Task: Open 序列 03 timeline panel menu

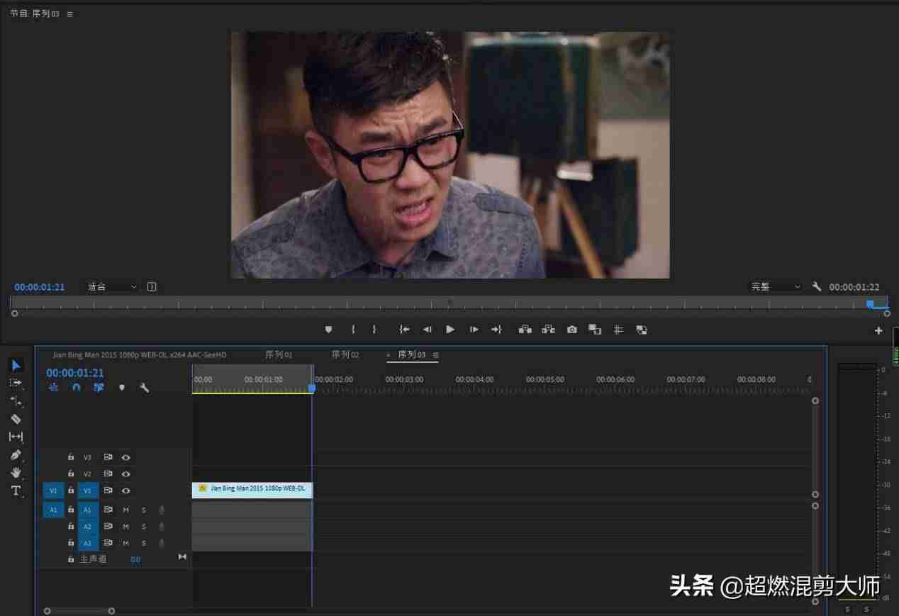Action: (436, 355)
